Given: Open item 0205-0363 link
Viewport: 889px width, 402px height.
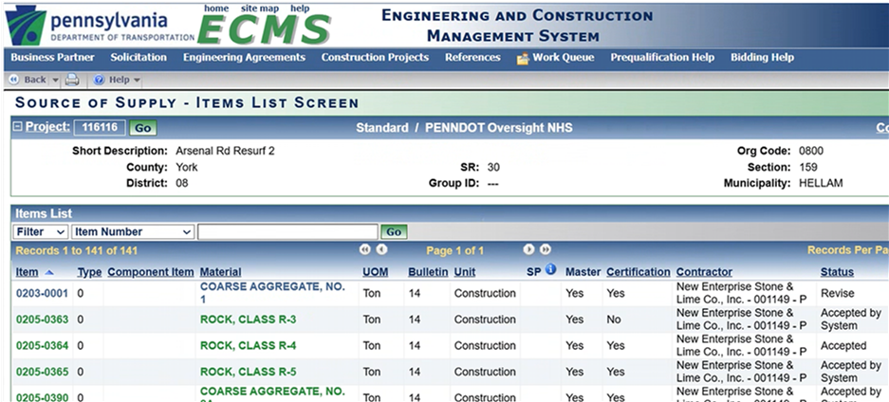Looking at the screenshot, I should click(42, 320).
